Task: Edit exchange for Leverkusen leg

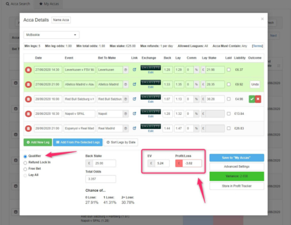Action: click(x=151, y=73)
